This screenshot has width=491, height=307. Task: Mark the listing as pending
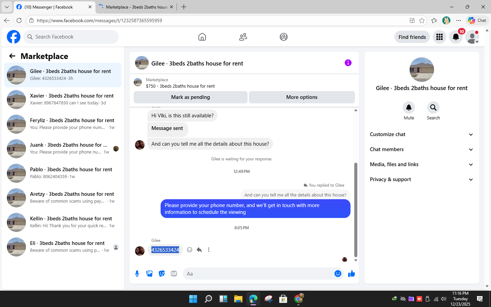click(x=191, y=97)
